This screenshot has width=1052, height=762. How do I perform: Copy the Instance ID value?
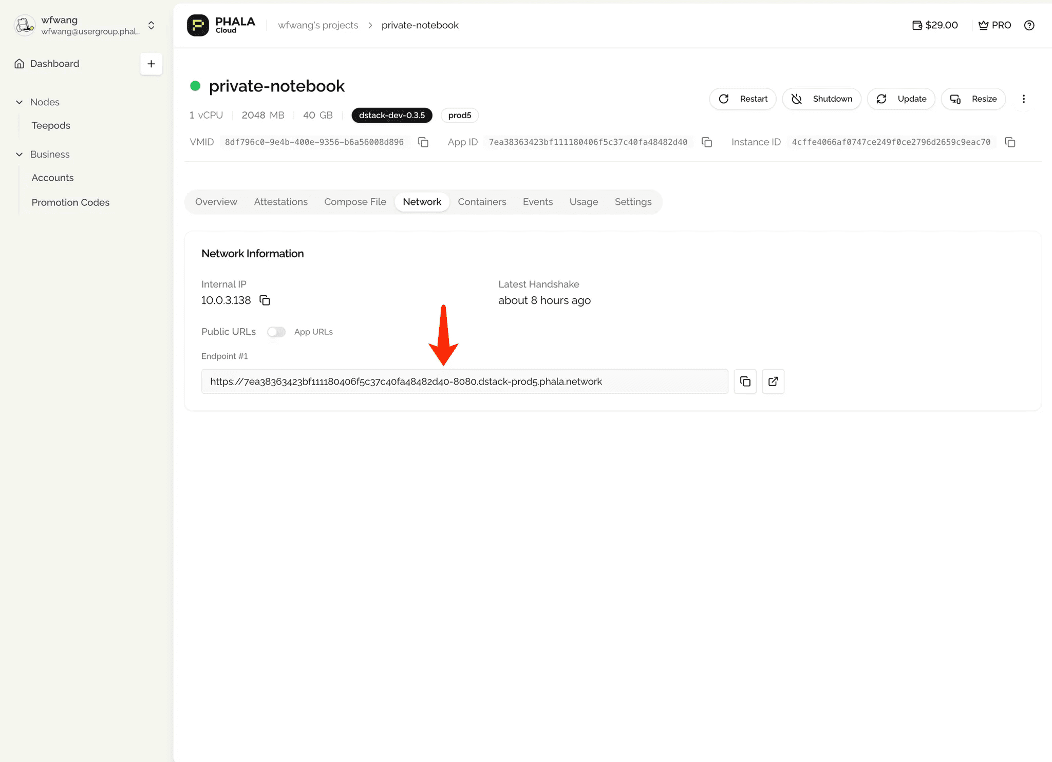pyautogui.click(x=1010, y=142)
